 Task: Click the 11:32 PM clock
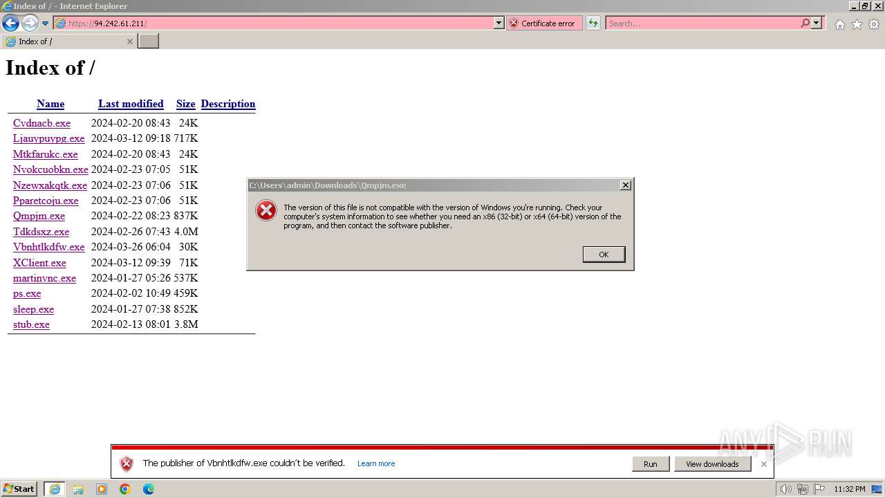point(850,489)
